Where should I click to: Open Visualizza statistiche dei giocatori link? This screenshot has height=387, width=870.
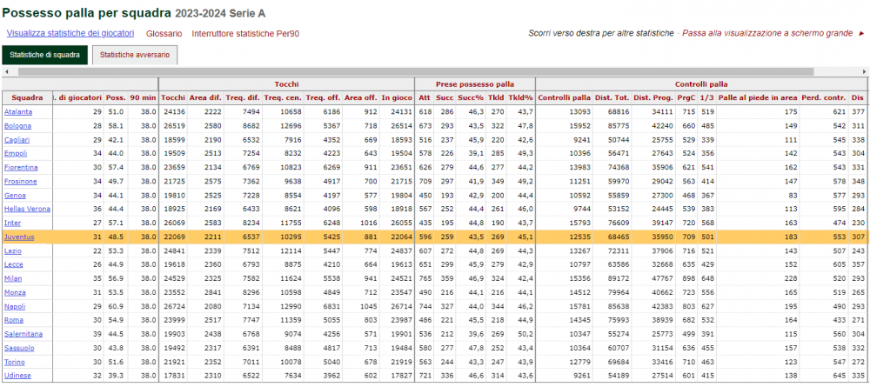[70, 33]
